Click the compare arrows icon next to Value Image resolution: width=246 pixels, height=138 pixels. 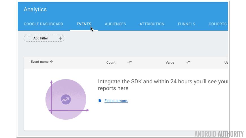click(188, 62)
